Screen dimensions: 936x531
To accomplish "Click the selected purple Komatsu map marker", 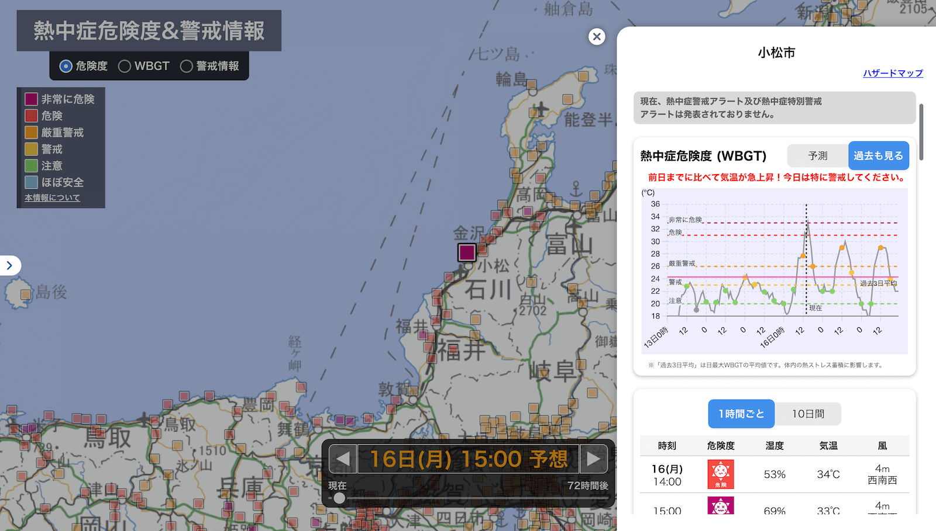I will pyautogui.click(x=467, y=252).
